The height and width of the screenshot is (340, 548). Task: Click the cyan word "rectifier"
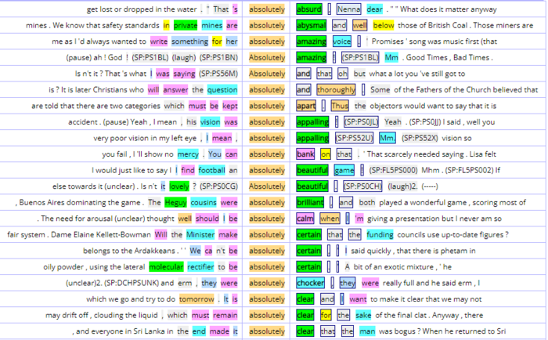click(x=200, y=267)
